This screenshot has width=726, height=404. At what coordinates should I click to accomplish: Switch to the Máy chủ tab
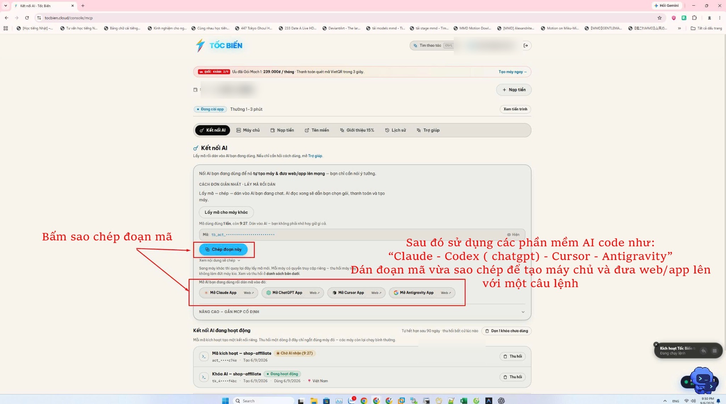(x=248, y=130)
